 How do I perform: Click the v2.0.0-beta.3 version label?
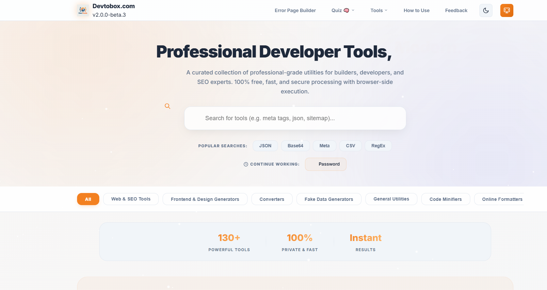point(109,15)
